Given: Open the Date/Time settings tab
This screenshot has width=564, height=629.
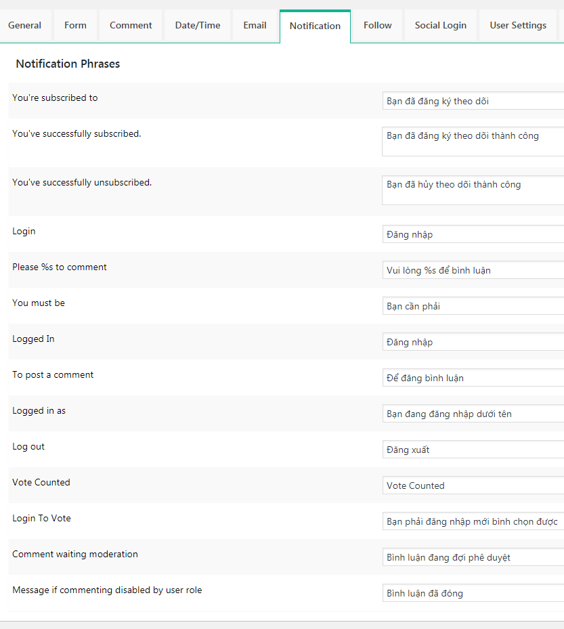Looking at the screenshot, I should pyautogui.click(x=197, y=25).
